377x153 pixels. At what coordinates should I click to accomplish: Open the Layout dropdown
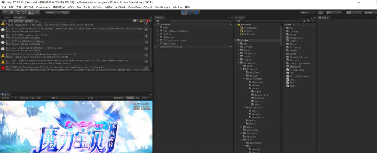[x=370, y=13]
